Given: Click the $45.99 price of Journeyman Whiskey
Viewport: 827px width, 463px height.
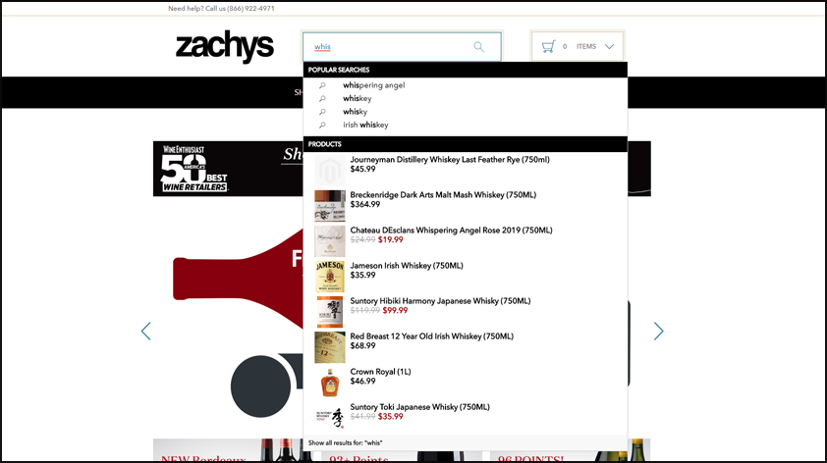Looking at the screenshot, I should pyautogui.click(x=362, y=169).
